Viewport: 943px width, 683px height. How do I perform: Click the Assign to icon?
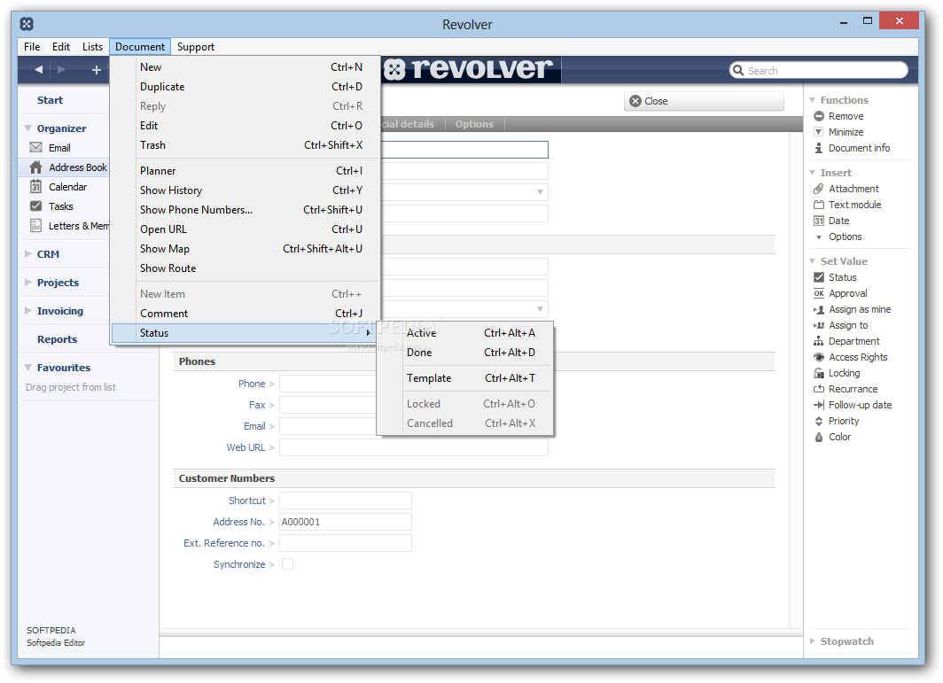click(x=819, y=325)
